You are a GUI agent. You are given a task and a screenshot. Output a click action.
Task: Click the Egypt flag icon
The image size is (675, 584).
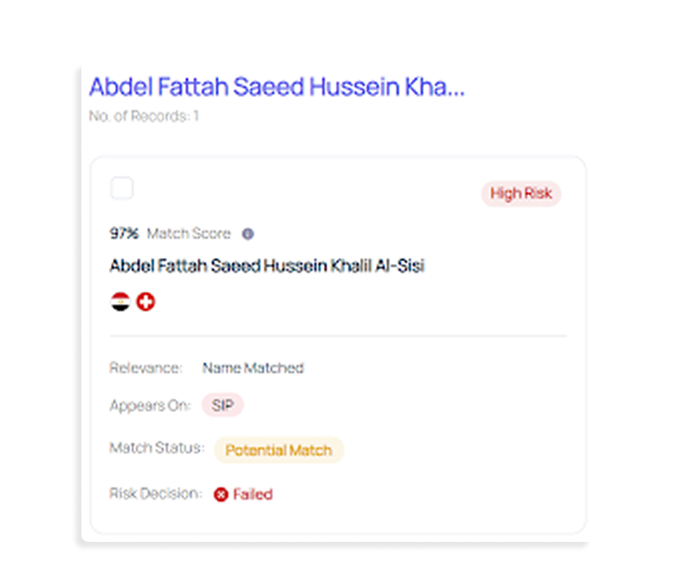tap(121, 303)
